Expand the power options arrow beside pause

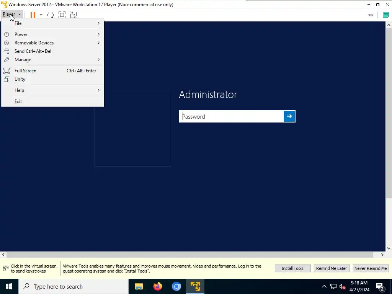coord(41,15)
